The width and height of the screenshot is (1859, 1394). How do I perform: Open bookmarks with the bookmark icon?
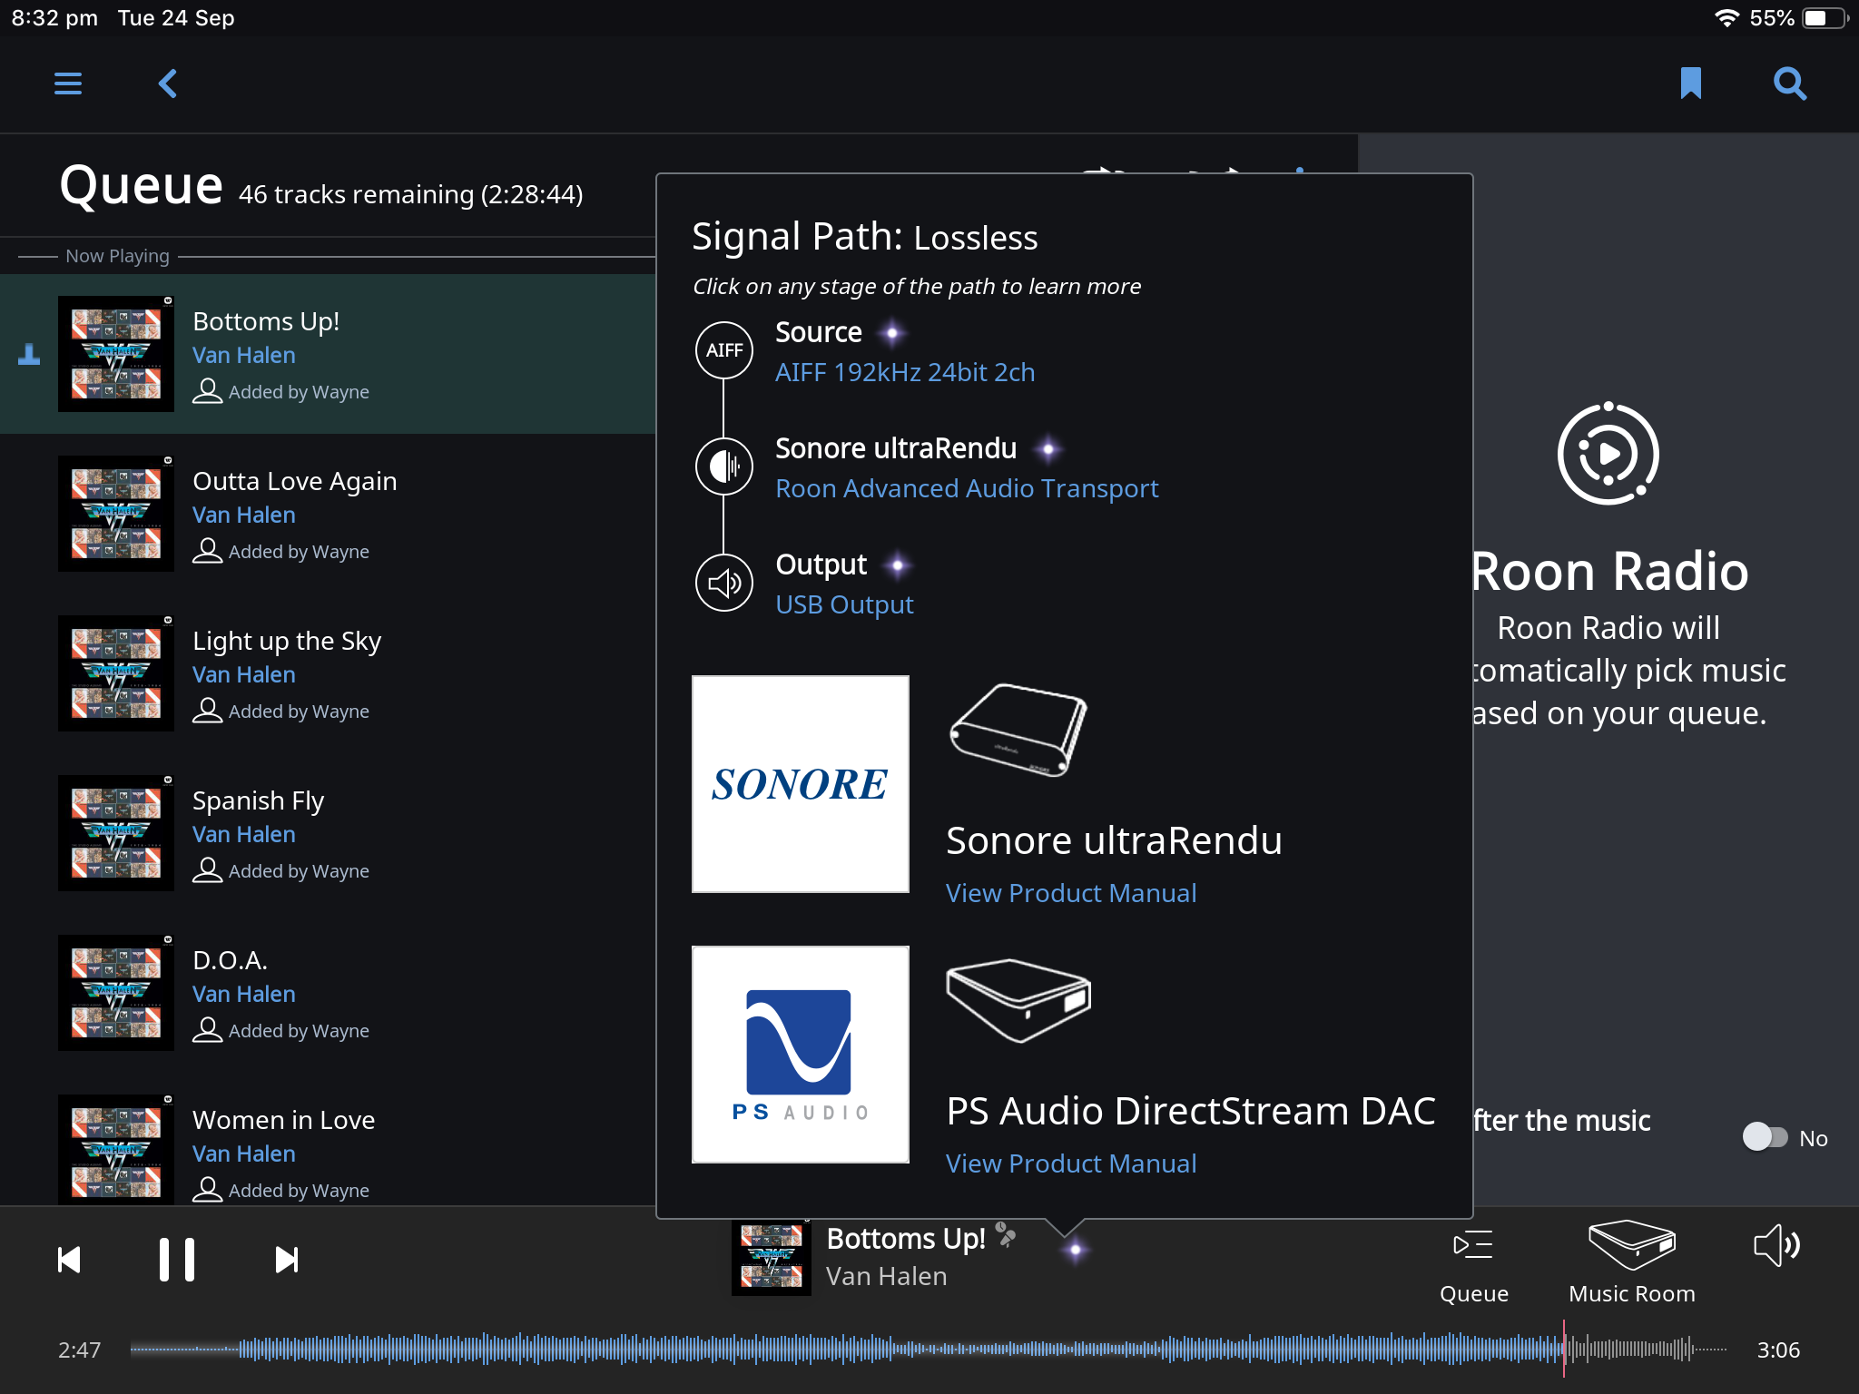click(1690, 83)
